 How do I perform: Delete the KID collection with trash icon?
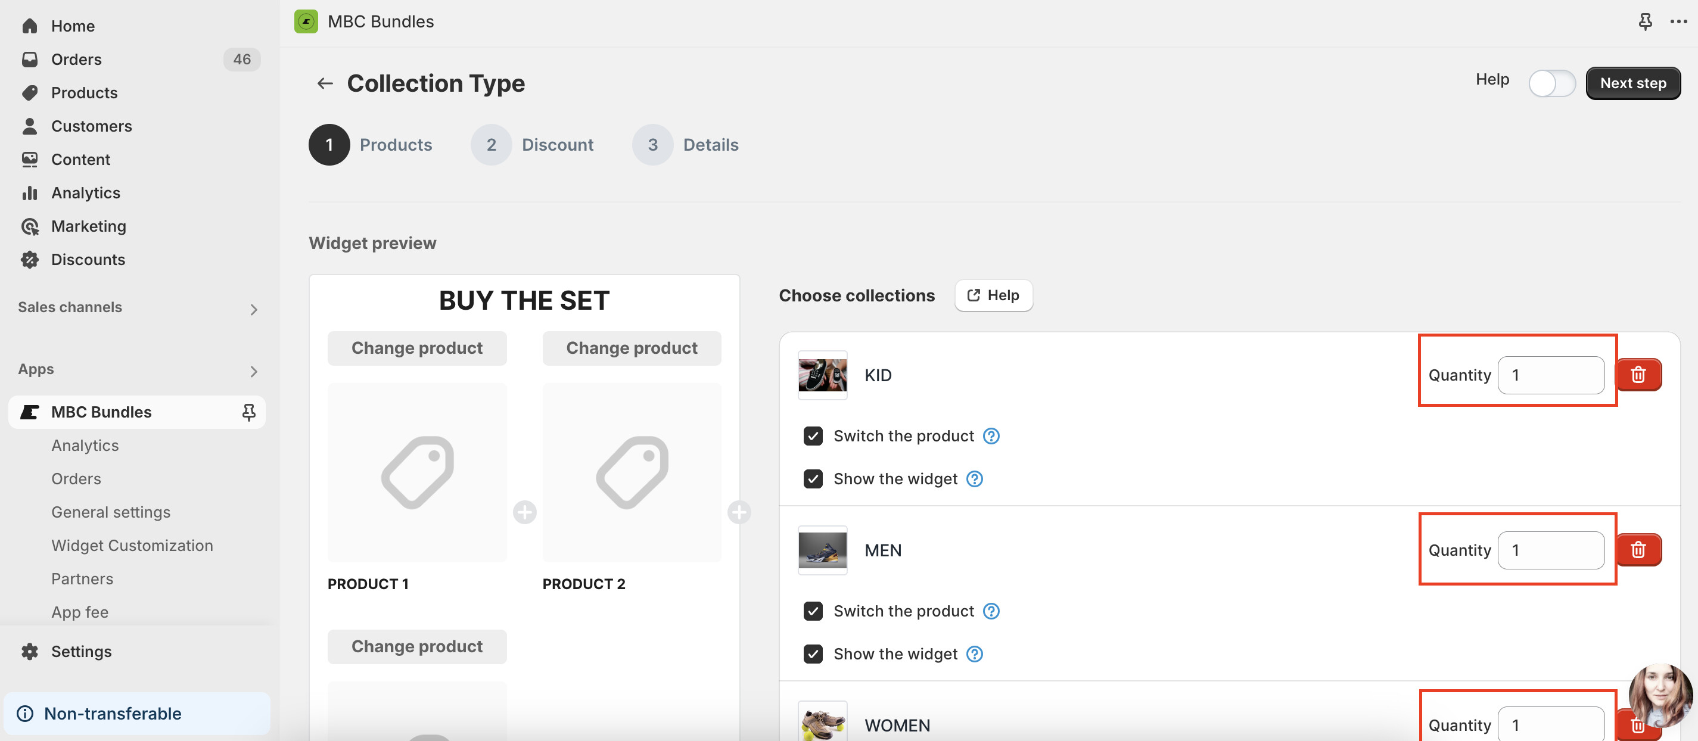point(1638,375)
